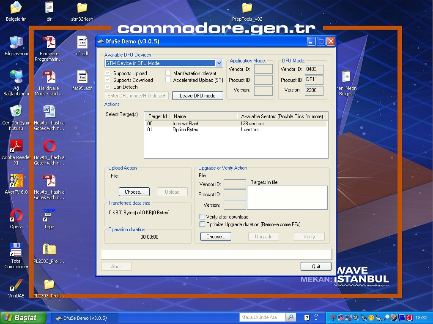Viewport: 433px width, 324px height.
Task: Check the Manifestation tolerant option
Action: (168, 73)
